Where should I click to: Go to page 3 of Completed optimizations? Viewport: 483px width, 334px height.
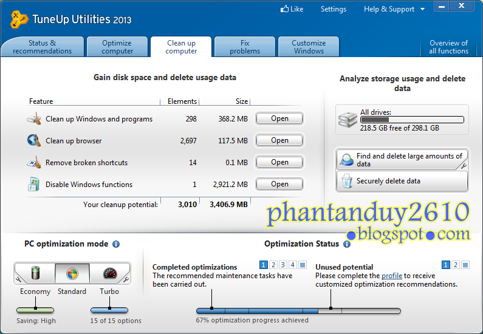(283, 265)
